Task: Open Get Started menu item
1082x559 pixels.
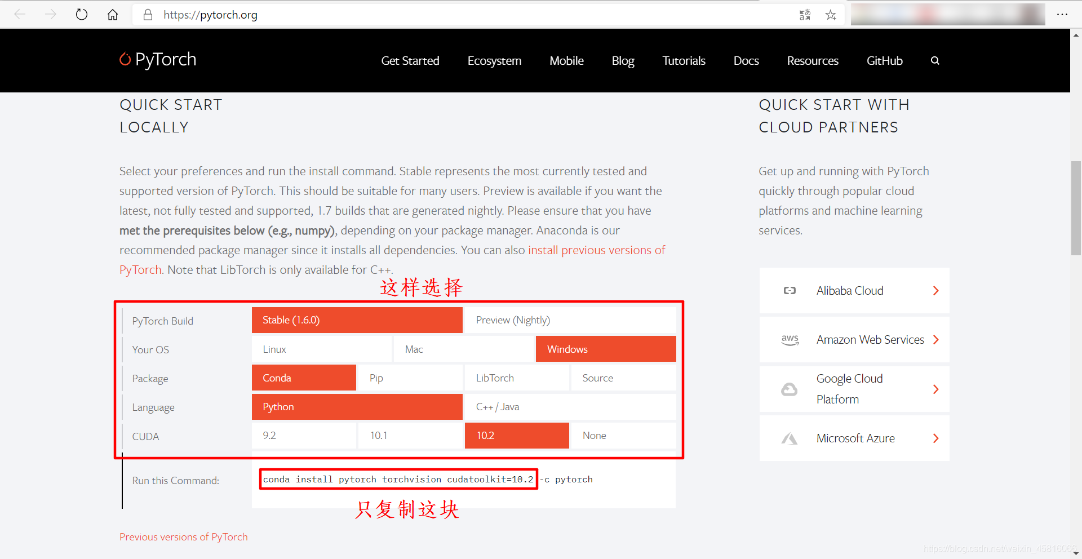Action: (x=410, y=61)
